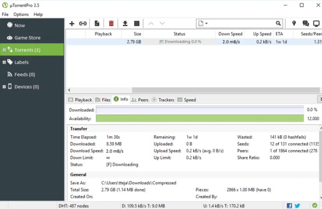Switch to the Info tab
322x209 pixels.
(x=121, y=99)
